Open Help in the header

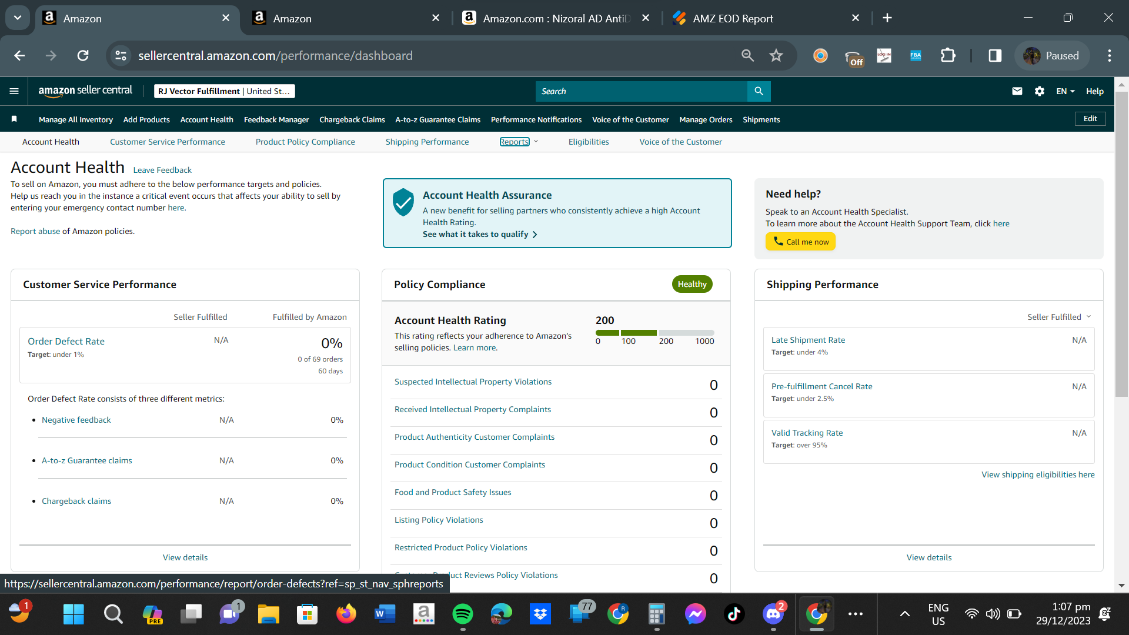(1095, 91)
